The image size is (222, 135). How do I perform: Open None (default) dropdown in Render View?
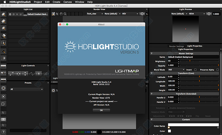pyautogui.click(x=112, y=14)
